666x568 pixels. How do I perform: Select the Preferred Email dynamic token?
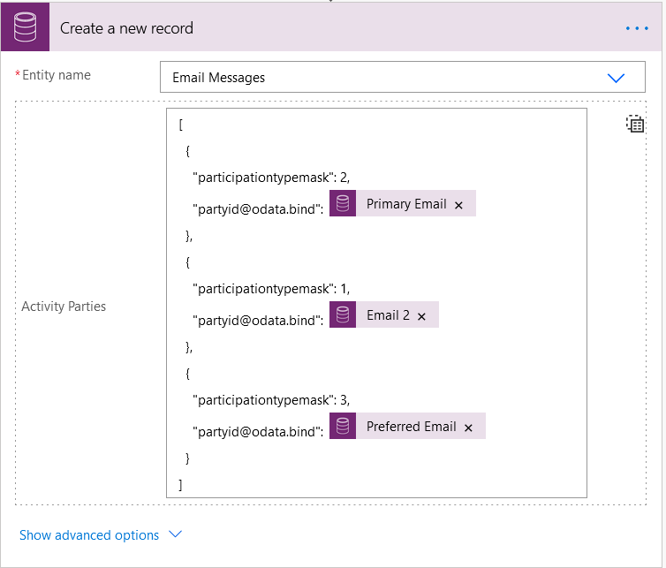(407, 426)
